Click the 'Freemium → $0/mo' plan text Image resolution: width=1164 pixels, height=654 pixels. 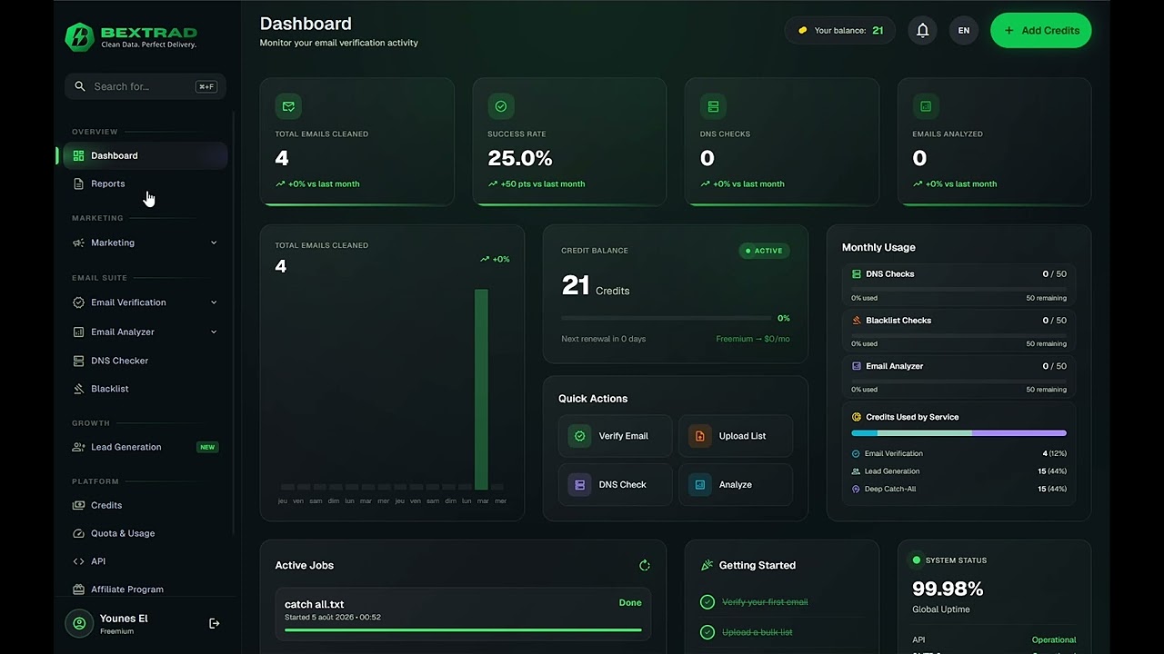click(753, 339)
